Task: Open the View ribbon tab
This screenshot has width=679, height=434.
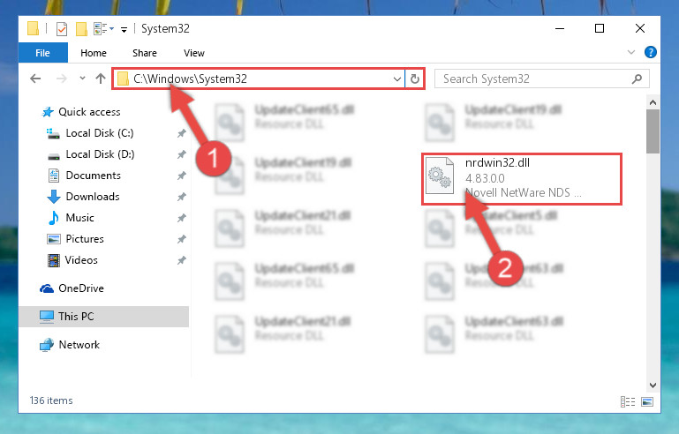Action: click(x=194, y=53)
